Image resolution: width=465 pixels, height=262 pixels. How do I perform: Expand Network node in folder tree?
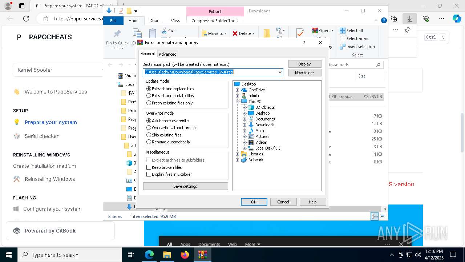click(x=238, y=160)
